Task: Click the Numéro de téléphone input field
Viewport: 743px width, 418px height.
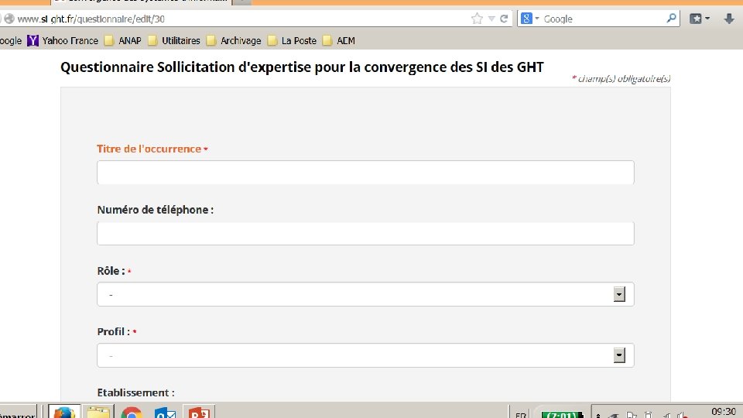Action: coord(365,233)
